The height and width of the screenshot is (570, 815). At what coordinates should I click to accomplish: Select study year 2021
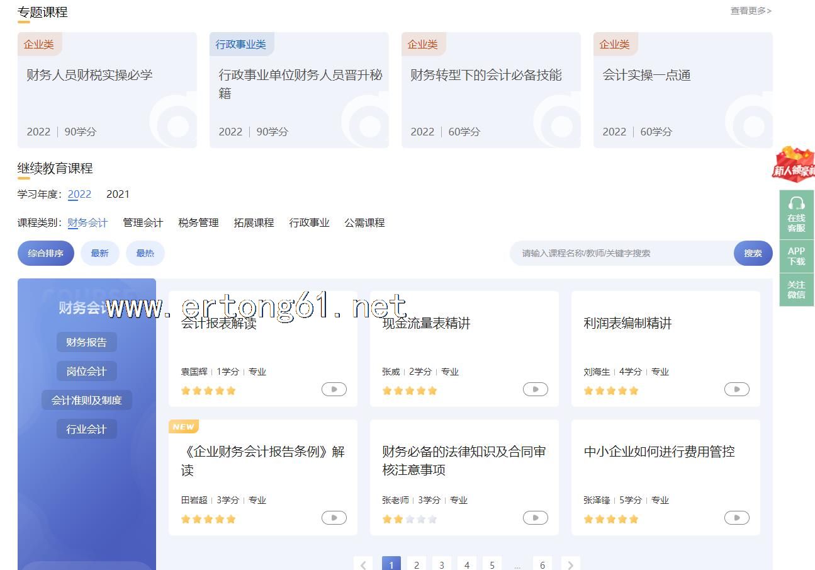click(x=118, y=194)
